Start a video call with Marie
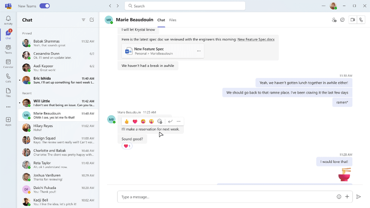 point(353,20)
